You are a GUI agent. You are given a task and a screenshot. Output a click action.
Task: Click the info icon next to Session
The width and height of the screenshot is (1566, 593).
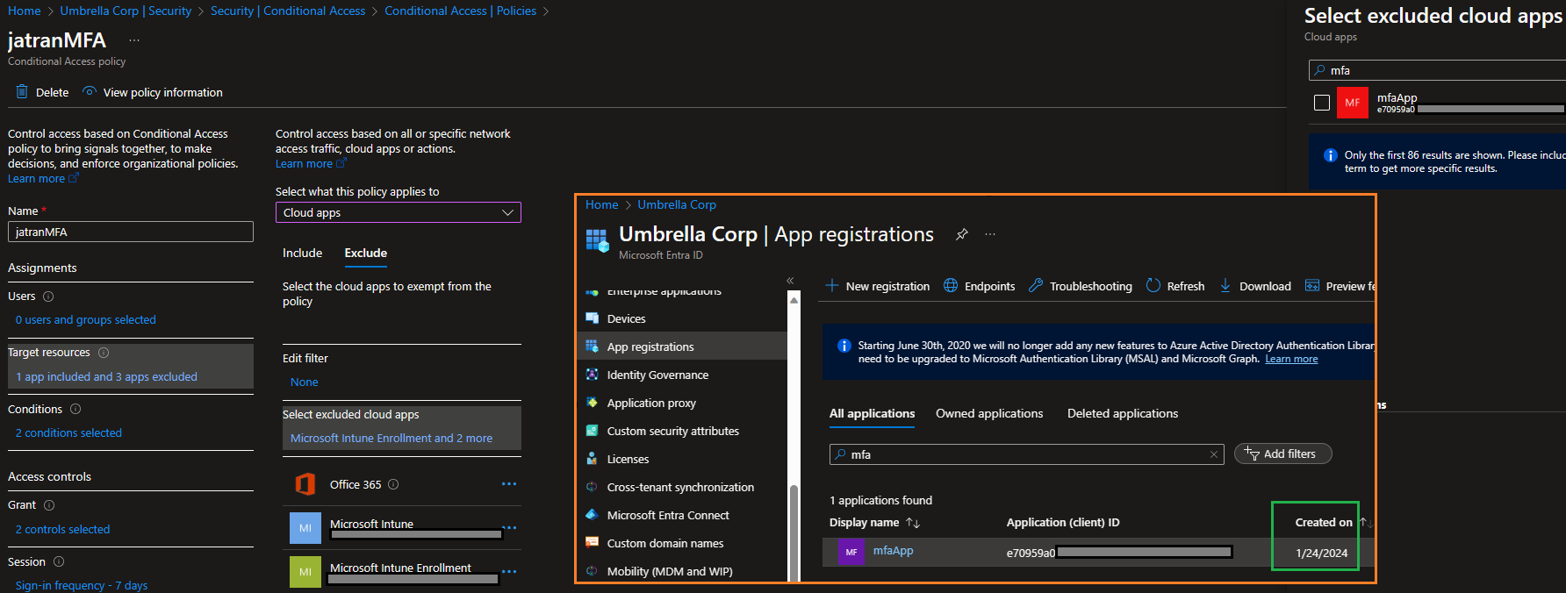pos(59,561)
